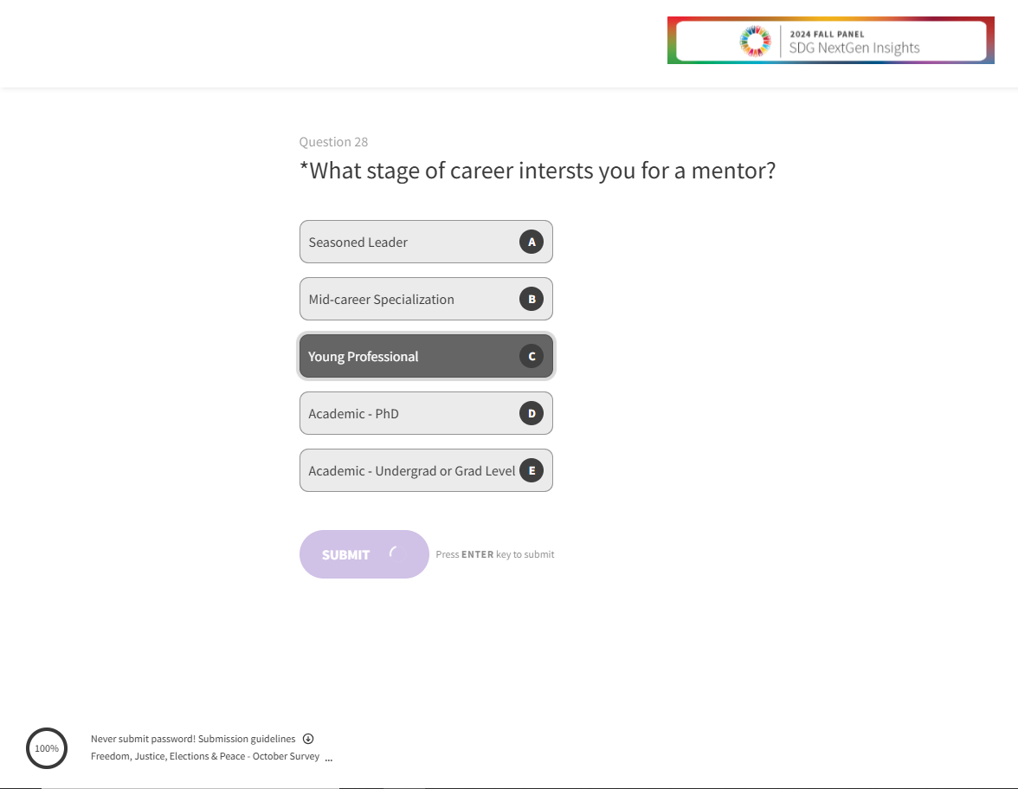1018x789 pixels.
Task: Click the Question 28 heading text
Action: pyautogui.click(x=333, y=142)
